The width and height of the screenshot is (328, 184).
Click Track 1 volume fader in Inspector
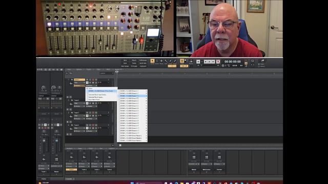44,141
